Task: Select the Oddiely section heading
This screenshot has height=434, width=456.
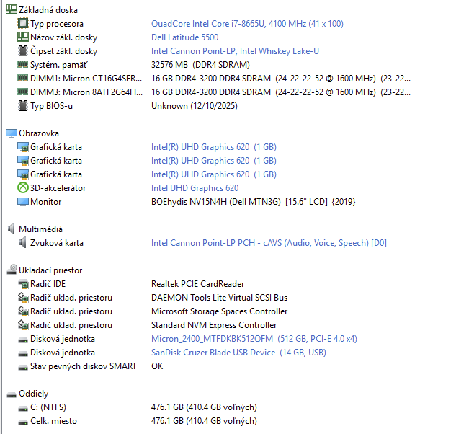Action: click(x=34, y=394)
